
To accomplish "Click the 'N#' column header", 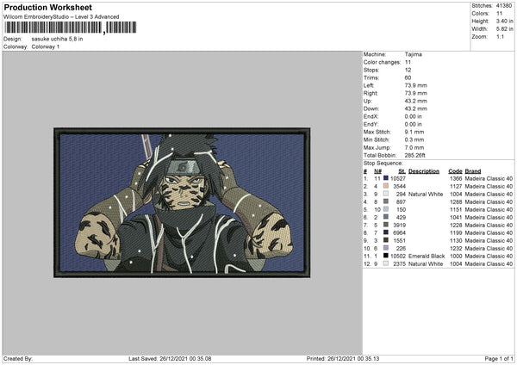I will pos(378,171).
